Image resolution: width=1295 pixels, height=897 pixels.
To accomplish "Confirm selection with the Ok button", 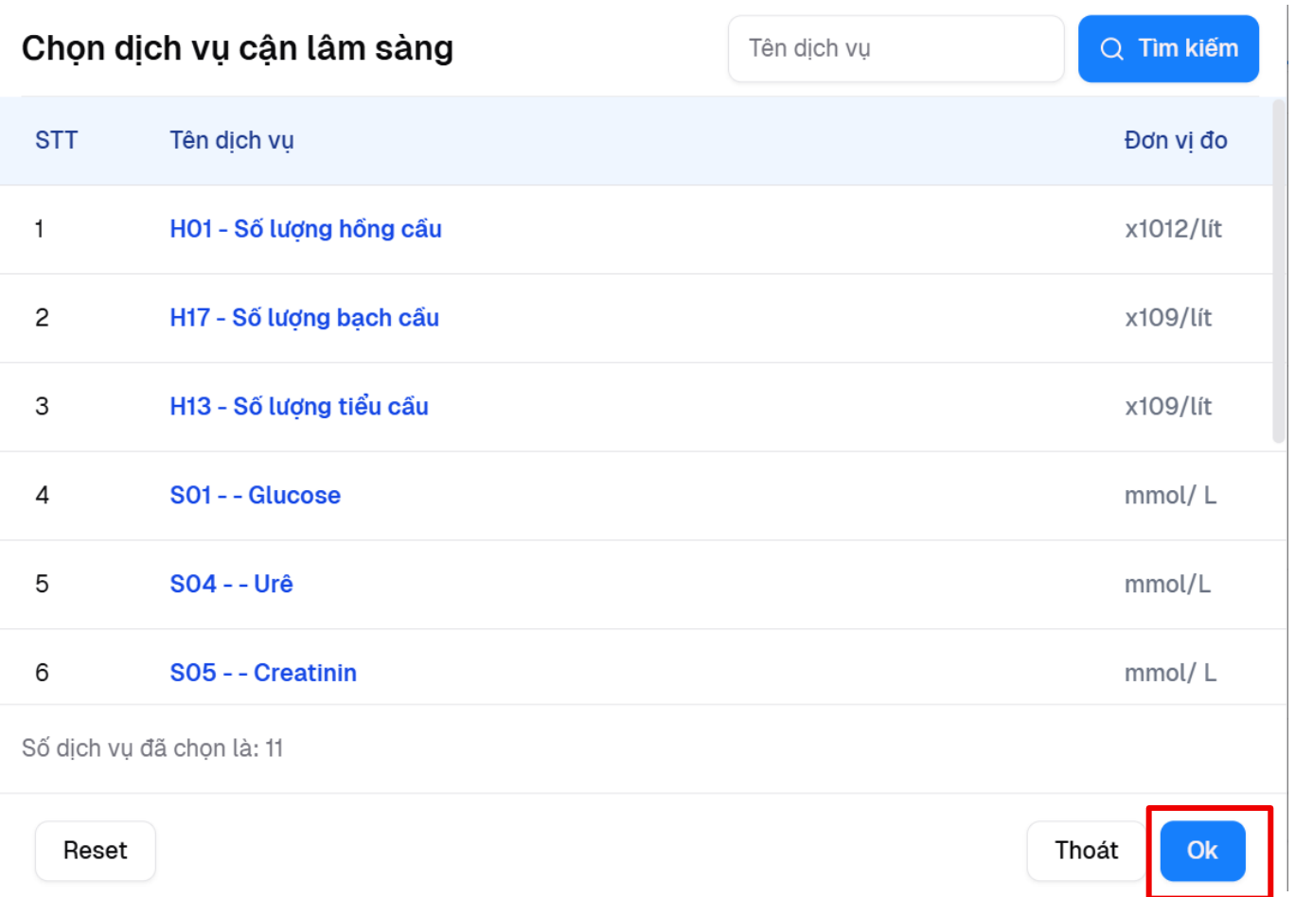I will [1202, 851].
